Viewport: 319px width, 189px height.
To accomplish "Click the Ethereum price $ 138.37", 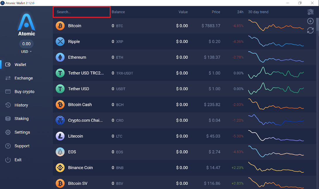I will coord(212,57).
